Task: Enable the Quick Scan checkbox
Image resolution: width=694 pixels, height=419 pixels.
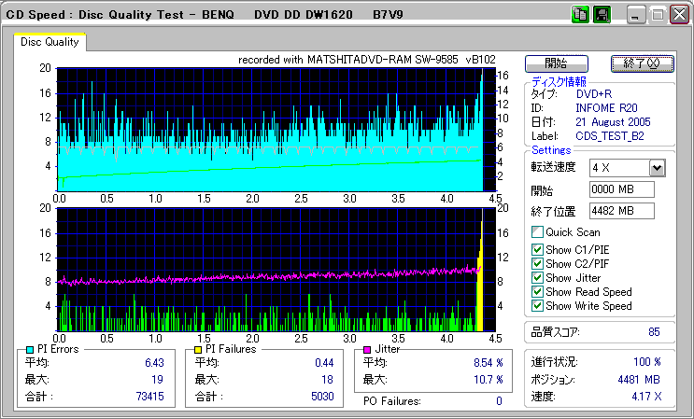Action: 537,232
